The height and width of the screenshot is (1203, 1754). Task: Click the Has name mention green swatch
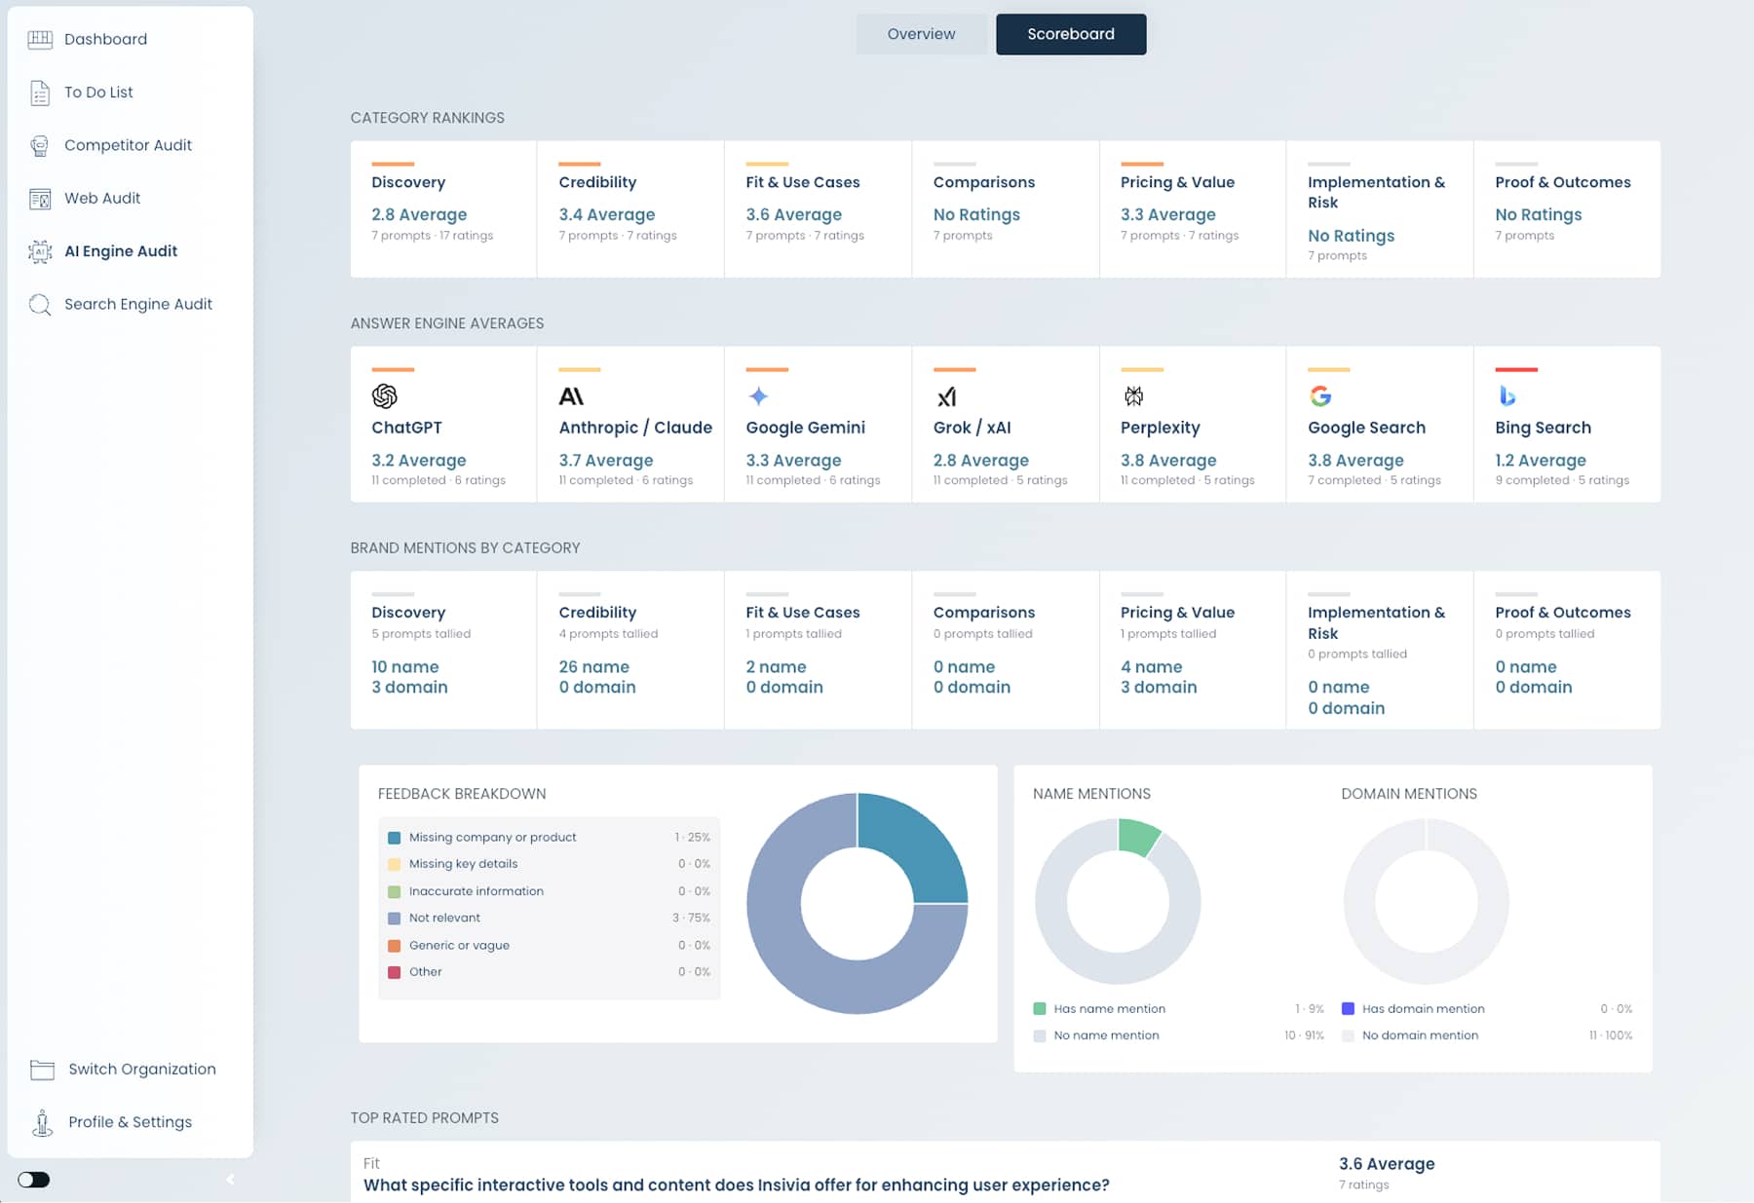pos(1040,1009)
